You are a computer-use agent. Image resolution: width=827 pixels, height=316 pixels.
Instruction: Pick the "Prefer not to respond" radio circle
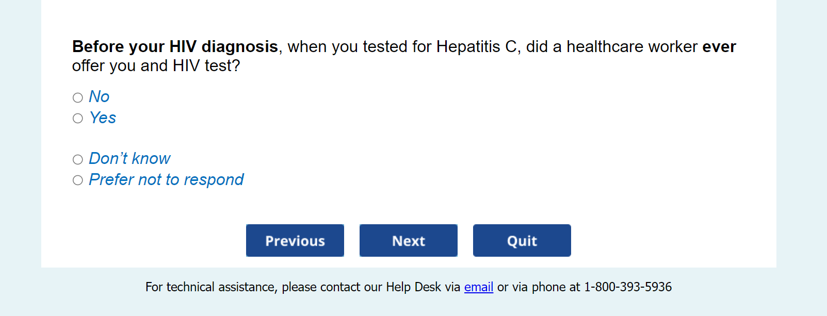point(78,180)
